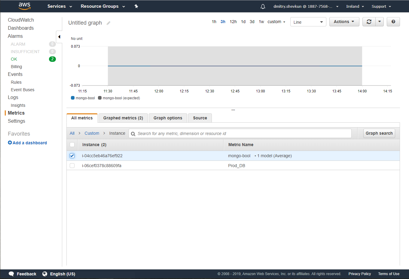Check the Prod_DB instance row checkbox

[72, 166]
